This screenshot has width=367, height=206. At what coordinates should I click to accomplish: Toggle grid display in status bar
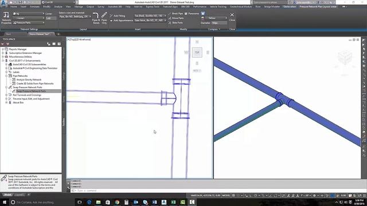(233, 196)
